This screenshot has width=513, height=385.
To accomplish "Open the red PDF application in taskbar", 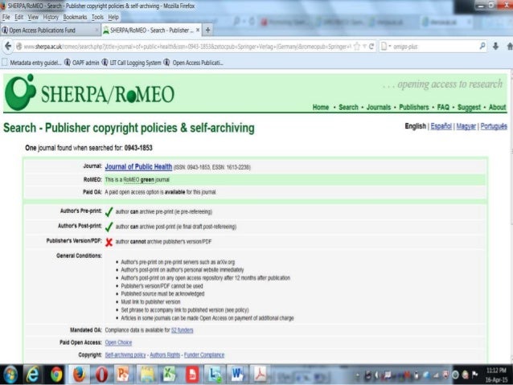I will click(x=192, y=375).
